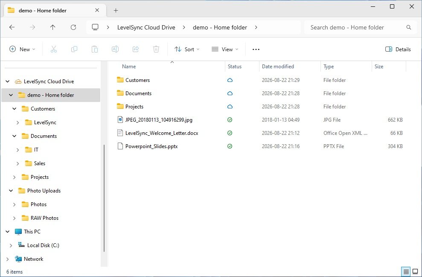Click synced checkmark for LevelSync_Welcome_Letter.docx

coord(230,133)
